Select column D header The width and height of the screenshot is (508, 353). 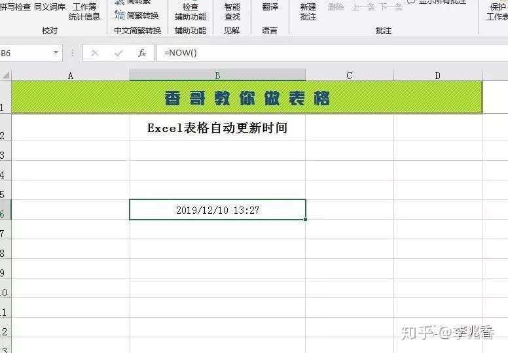pos(438,75)
